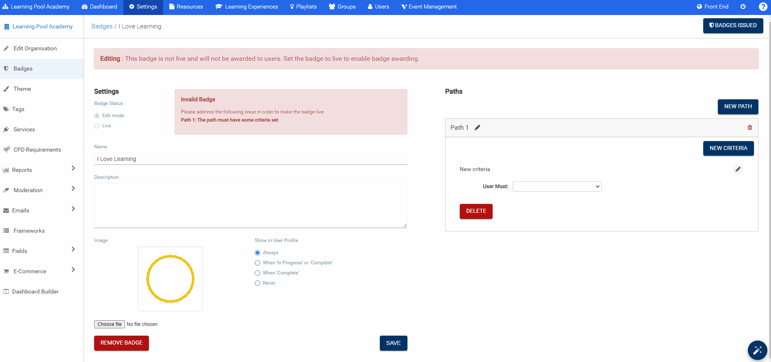Click the E-Commerce cart icon in sidebar
Viewport: 771px width, 362px height.
pos(6,271)
